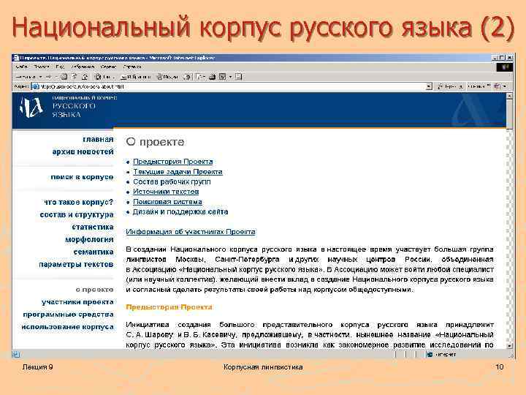Open the Файл (File) menu
Image resolution: width=526 pixels, height=395 pixels.
click(21, 67)
